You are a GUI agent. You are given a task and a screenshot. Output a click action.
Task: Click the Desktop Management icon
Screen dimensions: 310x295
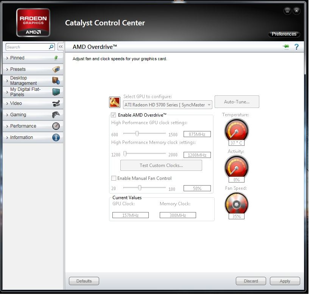pyautogui.click(x=56, y=81)
